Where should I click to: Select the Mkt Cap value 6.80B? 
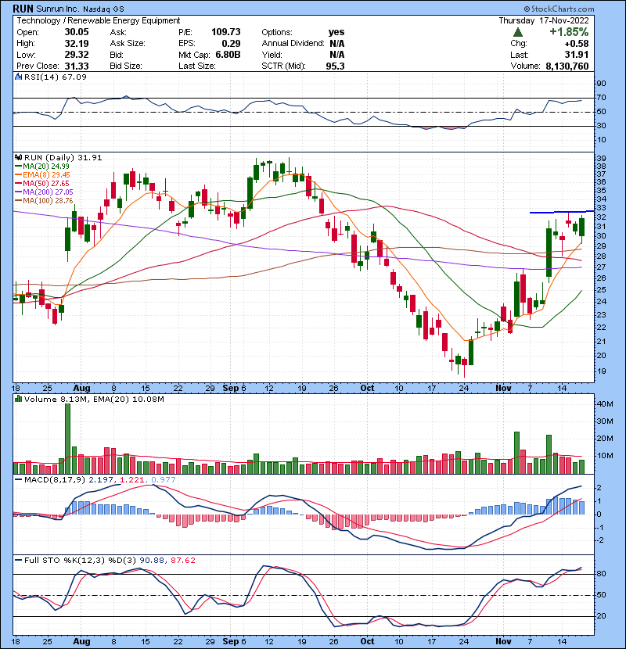click(x=228, y=55)
